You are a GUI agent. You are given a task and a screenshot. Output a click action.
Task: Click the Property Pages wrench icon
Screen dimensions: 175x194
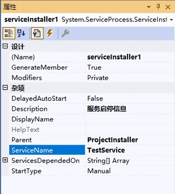coord(65,34)
